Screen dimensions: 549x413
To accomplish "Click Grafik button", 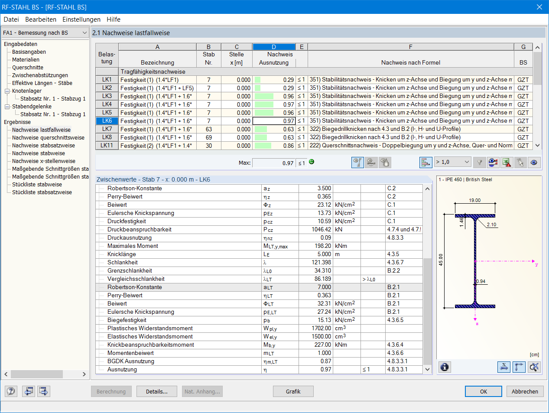I will 293,391.
